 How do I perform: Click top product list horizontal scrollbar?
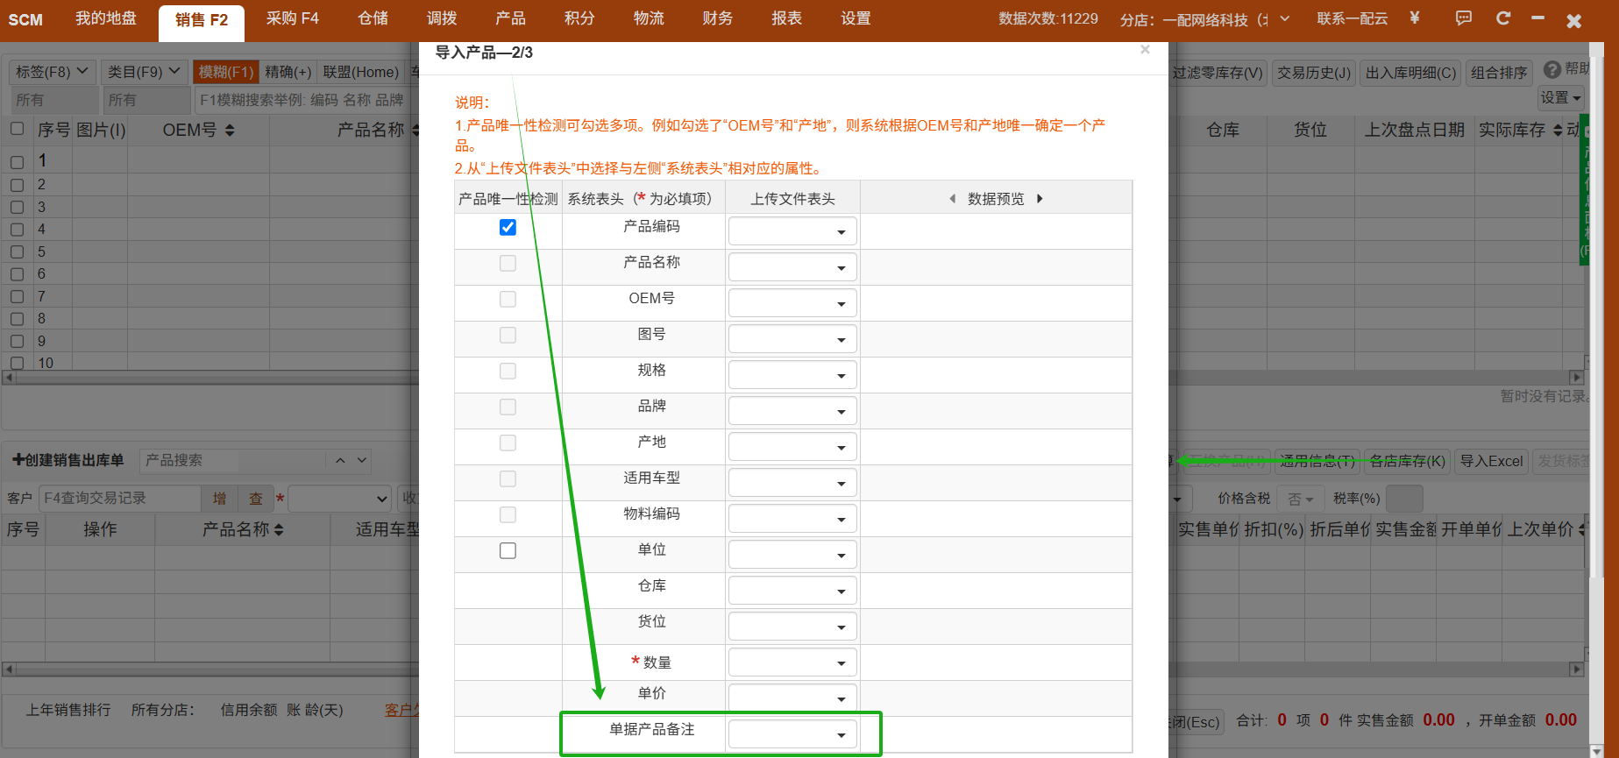[793, 377]
